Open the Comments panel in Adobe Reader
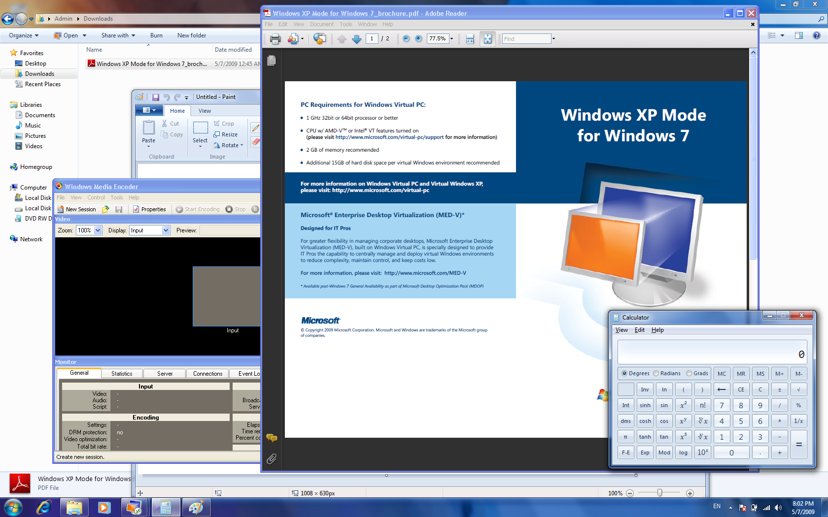The width and height of the screenshot is (828, 517). [x=272, y=438]
